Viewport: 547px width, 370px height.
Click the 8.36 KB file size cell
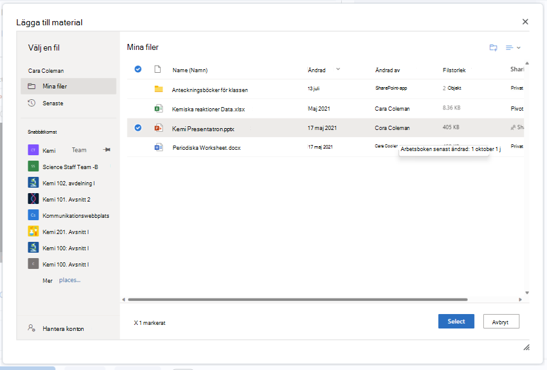[451, 108]
